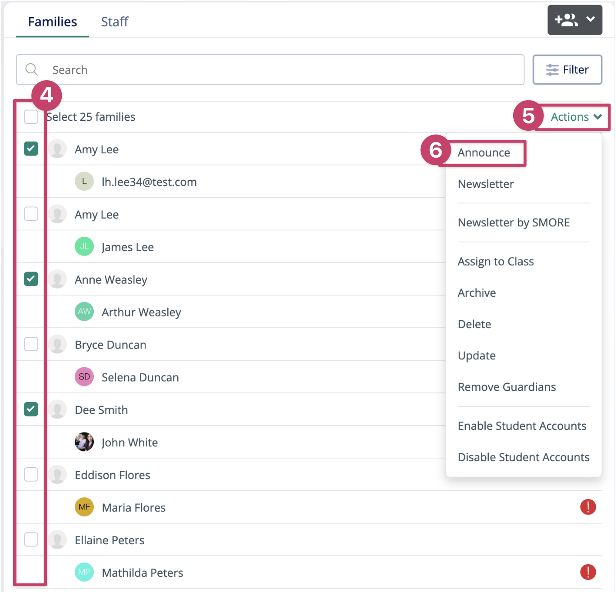Click the Filter button
The image size is (616, 597).
(x=567, y=69)
